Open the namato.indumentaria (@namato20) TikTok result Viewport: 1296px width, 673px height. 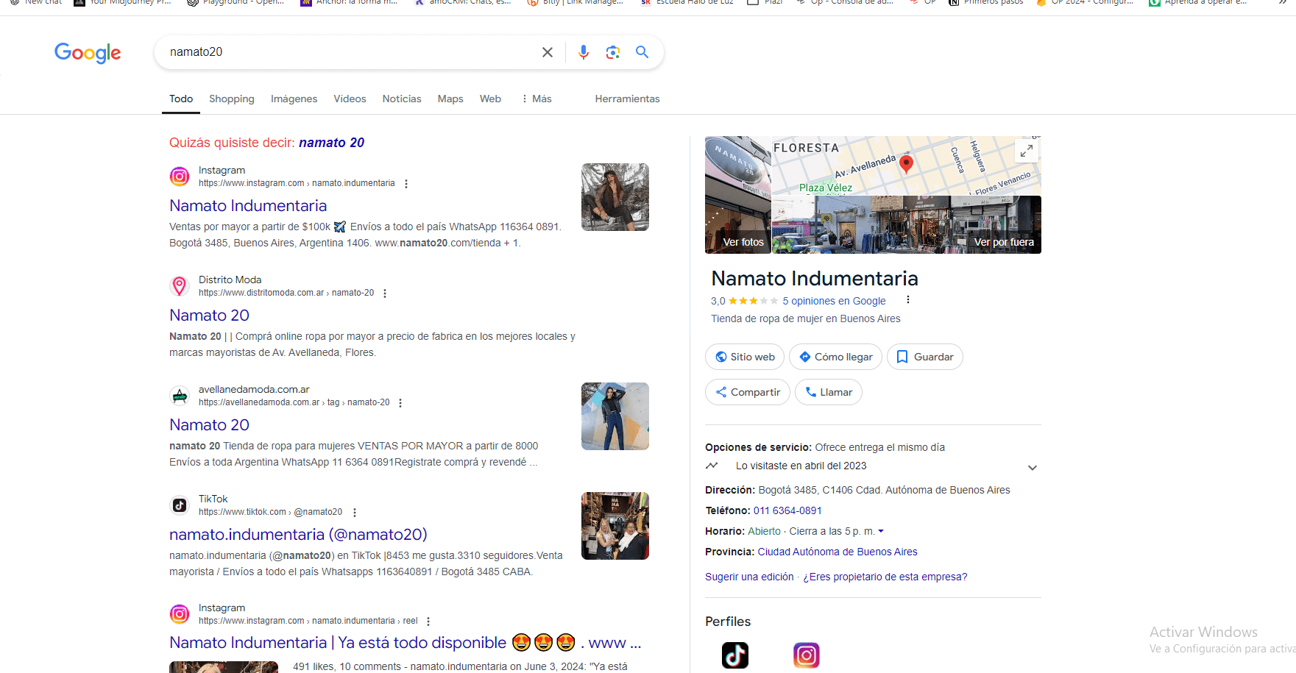click(x=298, y=535)
